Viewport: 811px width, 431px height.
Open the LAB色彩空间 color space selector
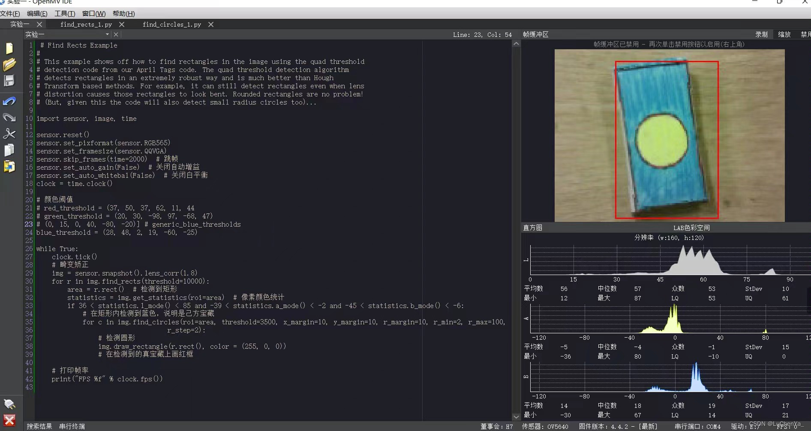point(693,227)
